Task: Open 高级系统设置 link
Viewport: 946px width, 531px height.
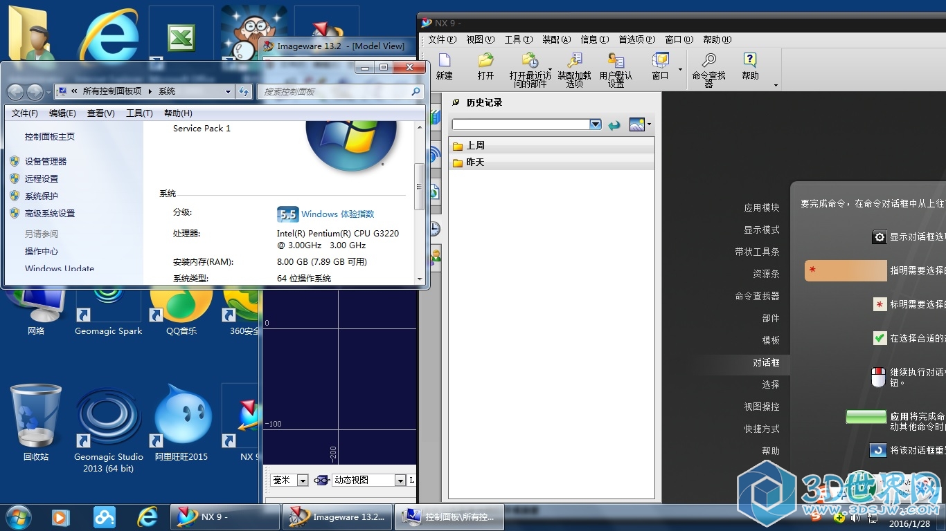Action: 50,213
